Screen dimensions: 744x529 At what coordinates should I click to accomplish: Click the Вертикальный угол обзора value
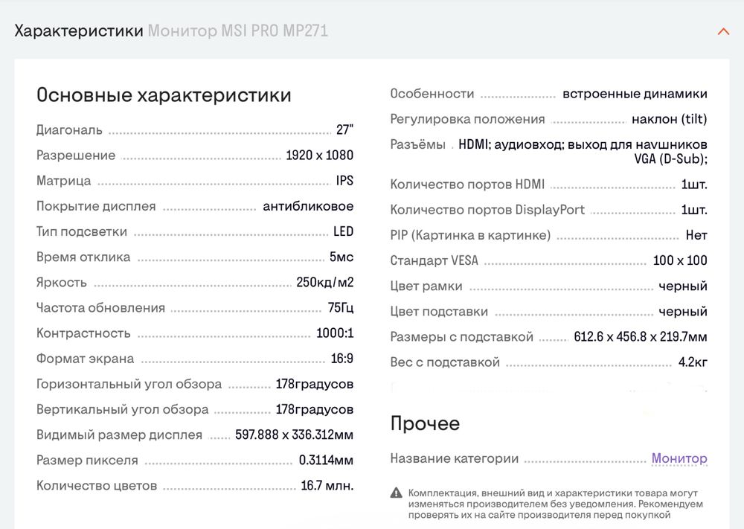coord(315,409)
